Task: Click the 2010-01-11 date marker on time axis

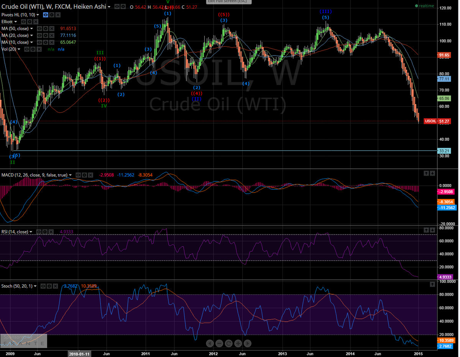Action: point(80,354)
